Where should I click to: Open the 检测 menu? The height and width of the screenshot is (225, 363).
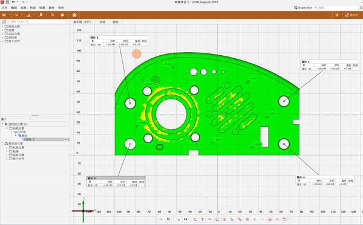click(x=42, y=8)
